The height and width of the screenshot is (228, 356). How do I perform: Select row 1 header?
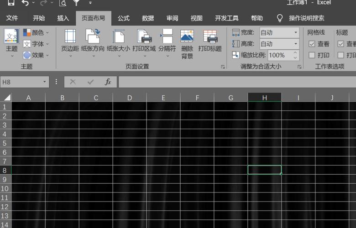pos(5,107)
